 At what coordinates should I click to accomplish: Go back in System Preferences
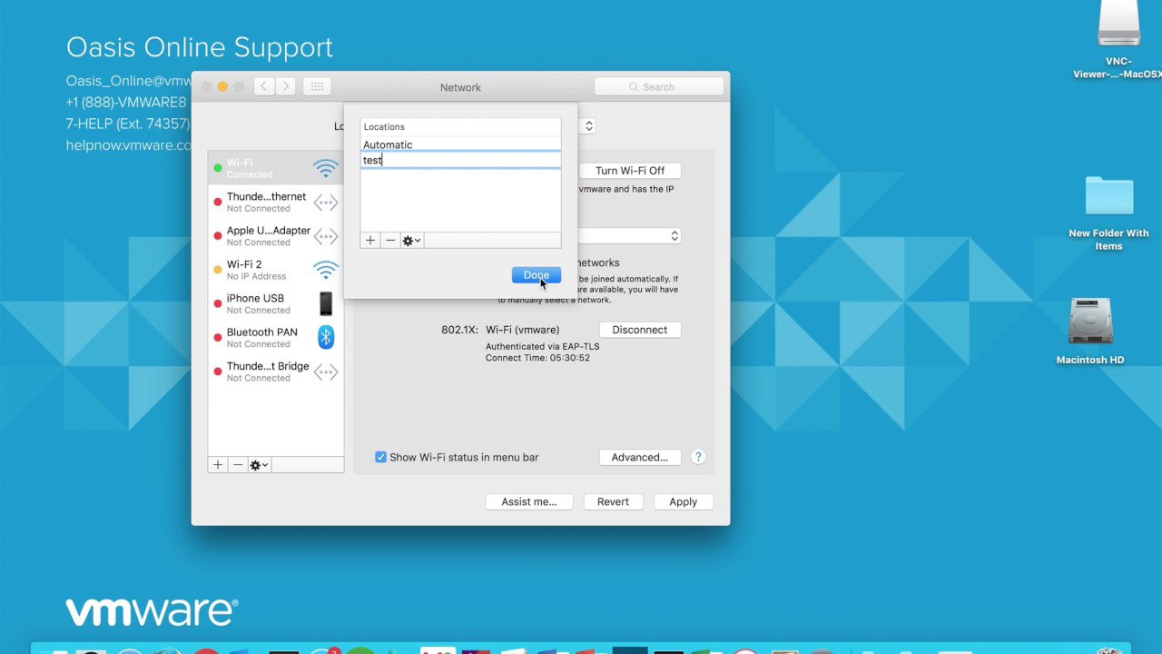264,86
